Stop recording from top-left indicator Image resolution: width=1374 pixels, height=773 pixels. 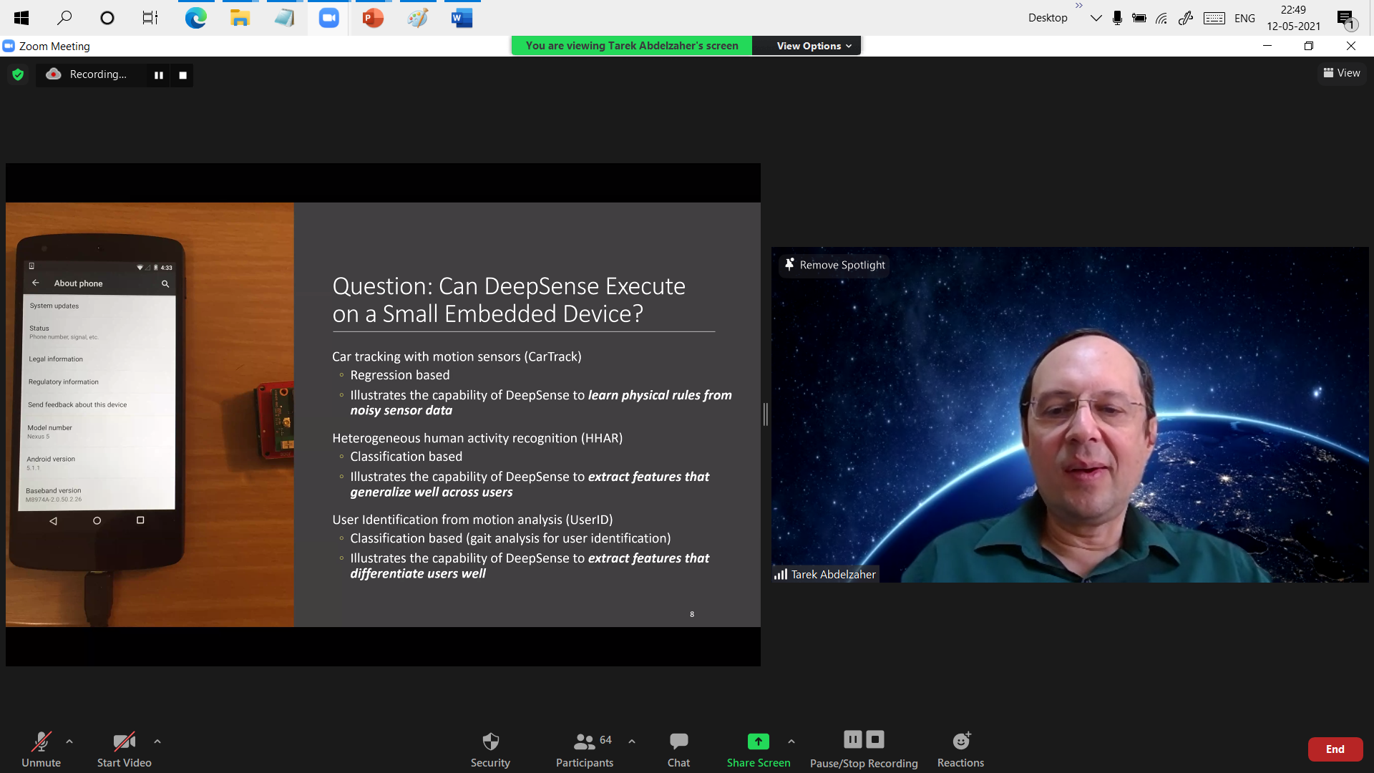click(x=183, y=75)
